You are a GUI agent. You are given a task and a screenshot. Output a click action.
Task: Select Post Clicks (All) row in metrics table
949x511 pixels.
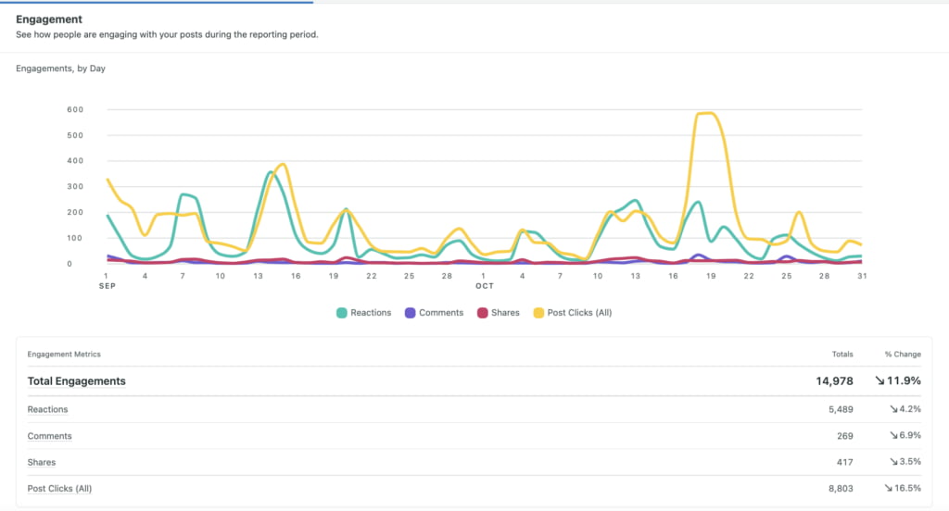click(59, 488)
